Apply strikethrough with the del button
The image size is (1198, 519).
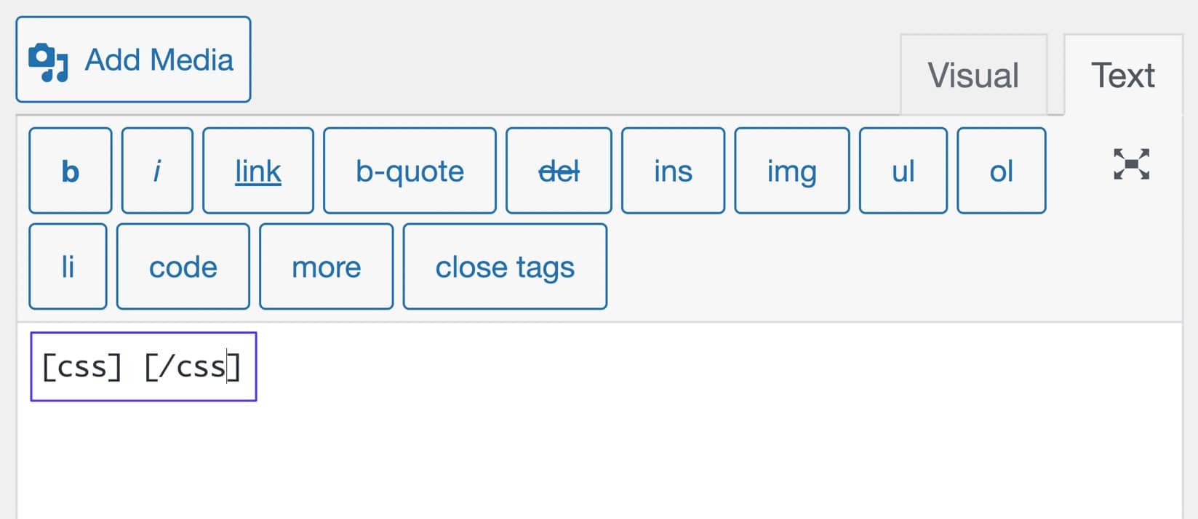tap(558, 171)
